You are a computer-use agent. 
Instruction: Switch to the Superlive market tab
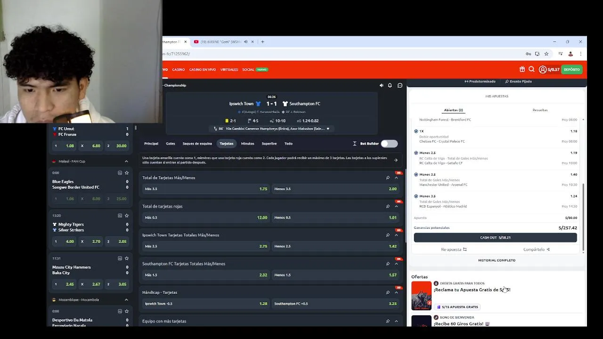[269, 144]
